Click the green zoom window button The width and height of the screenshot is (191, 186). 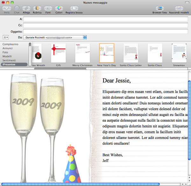(x=12, y=3)
